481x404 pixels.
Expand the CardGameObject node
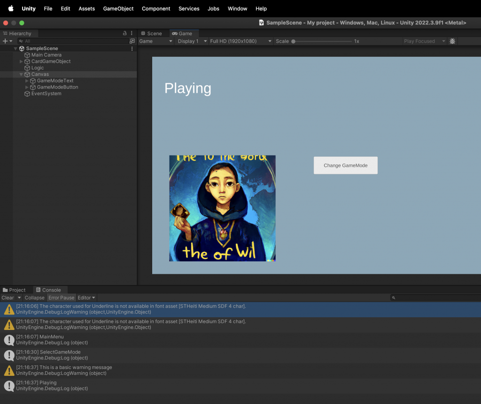pyautogui.click(x=21, y=61)
